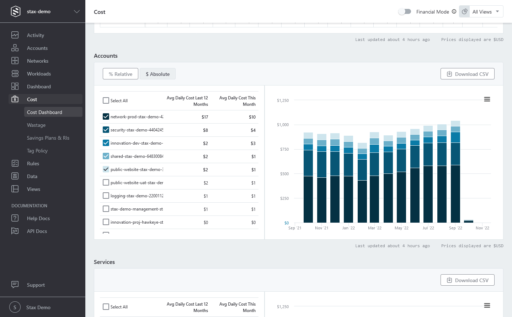Click the Financial Mode info icon
The width and height of the screenshot is (512, 317).
(454, 11)
